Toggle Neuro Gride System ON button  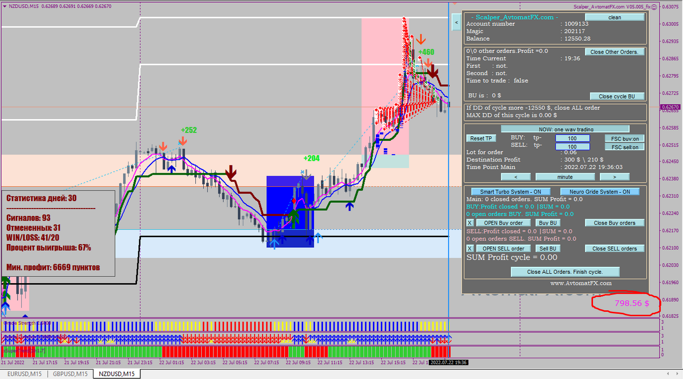point(599,192)
